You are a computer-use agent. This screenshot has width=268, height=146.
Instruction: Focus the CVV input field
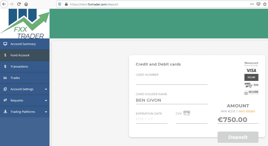[x=192, y=120]
